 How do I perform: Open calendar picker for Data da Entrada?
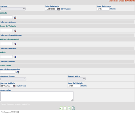tap(59, 9)
